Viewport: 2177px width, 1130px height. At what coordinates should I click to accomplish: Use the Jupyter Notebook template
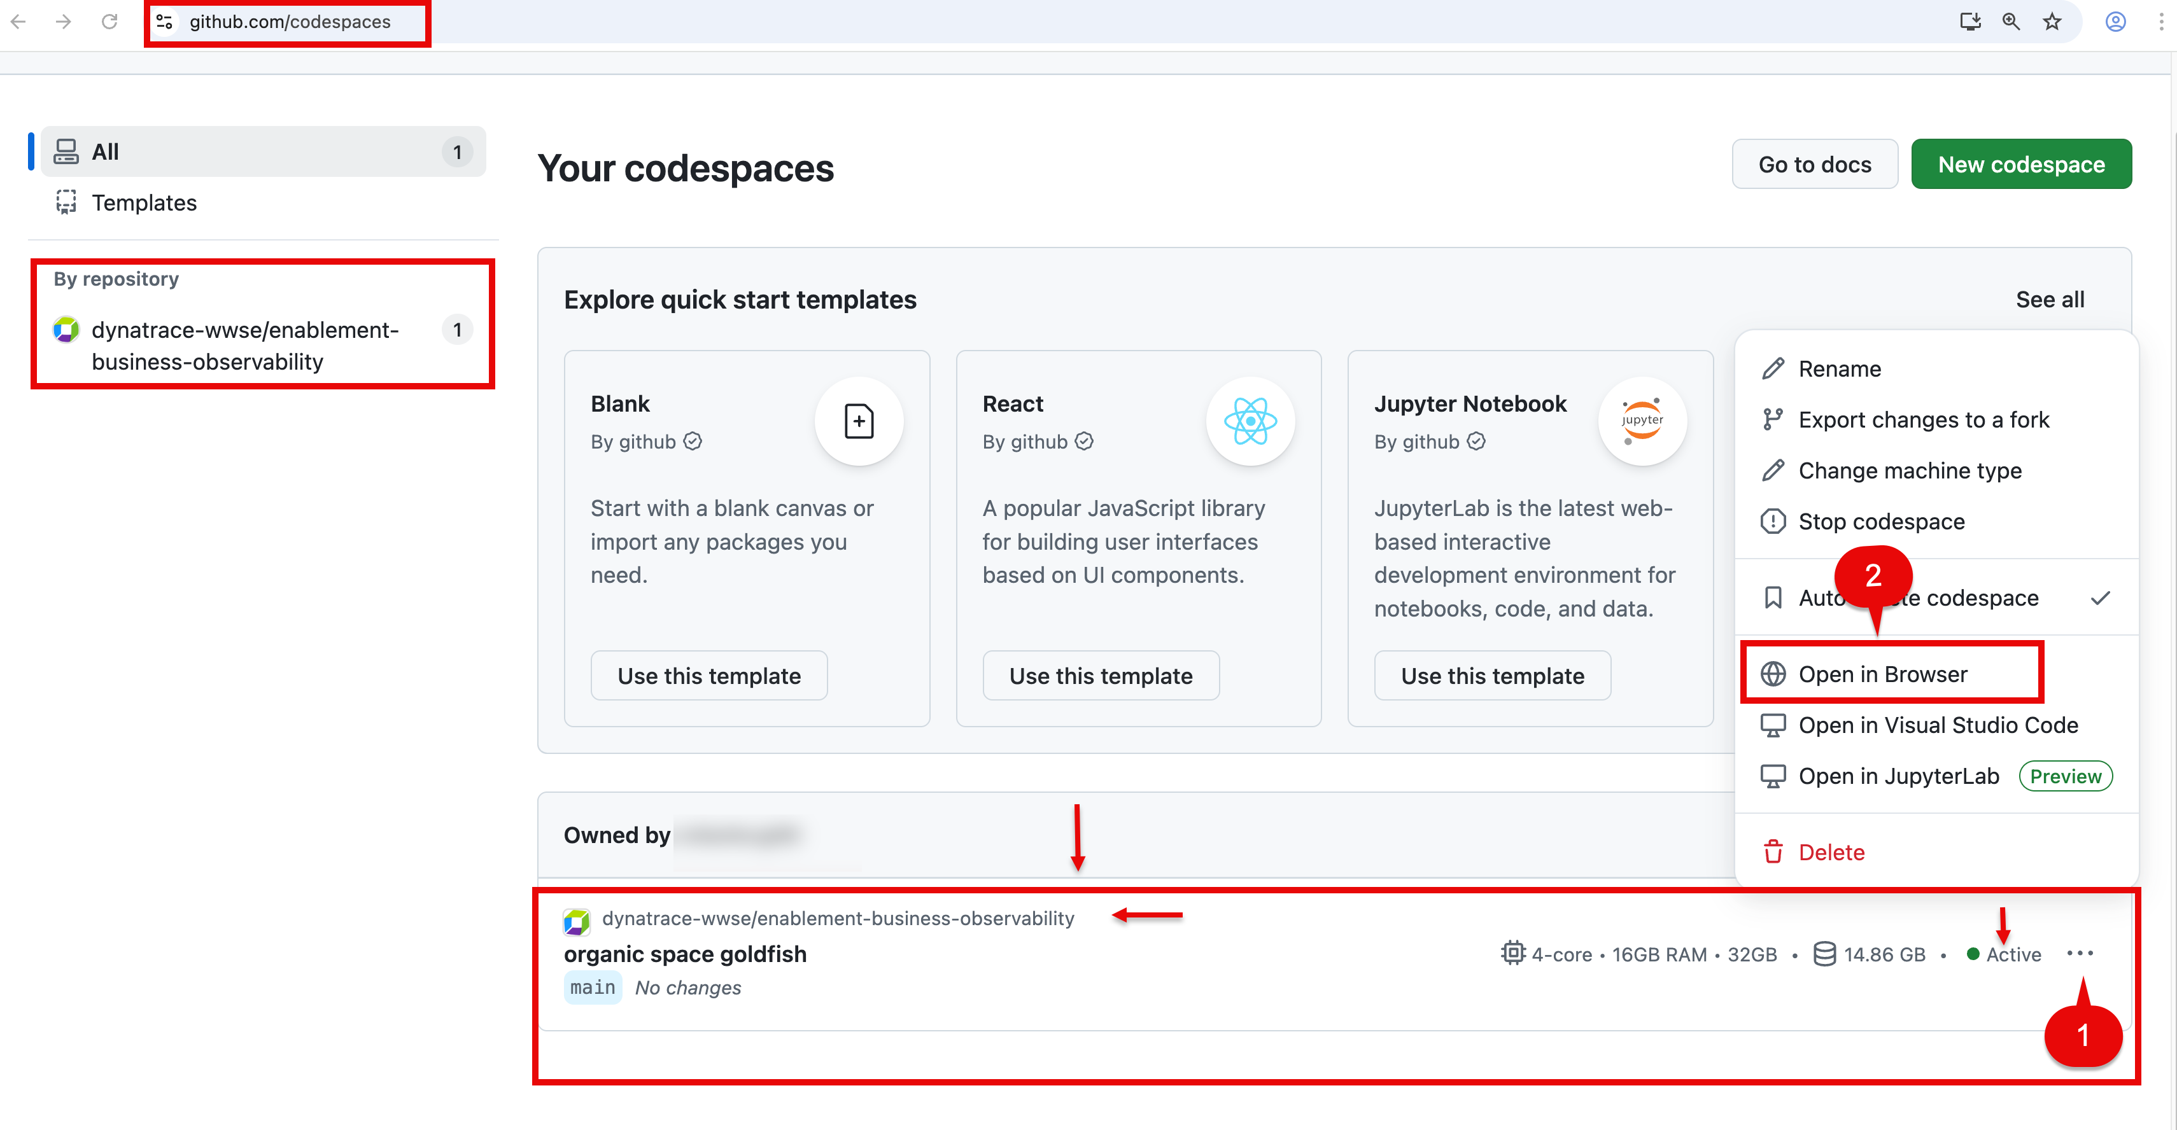click(1493, 676)
